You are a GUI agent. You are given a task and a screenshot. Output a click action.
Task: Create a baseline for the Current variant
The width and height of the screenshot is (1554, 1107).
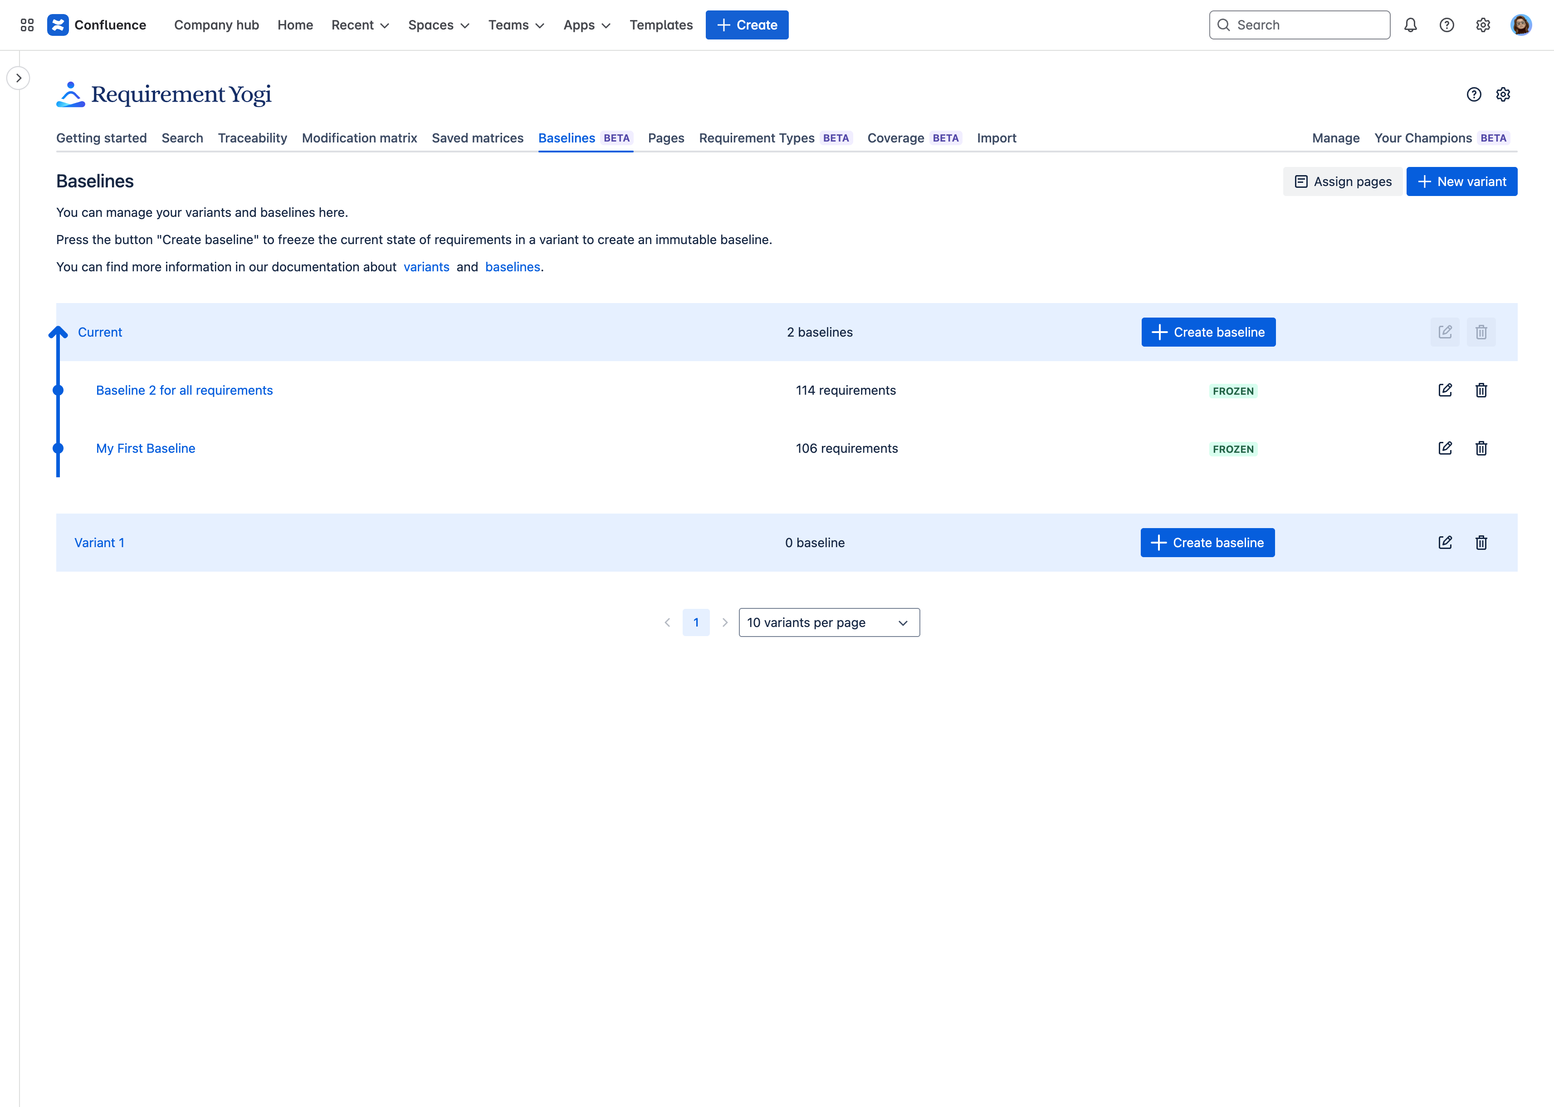(1208, 333)
